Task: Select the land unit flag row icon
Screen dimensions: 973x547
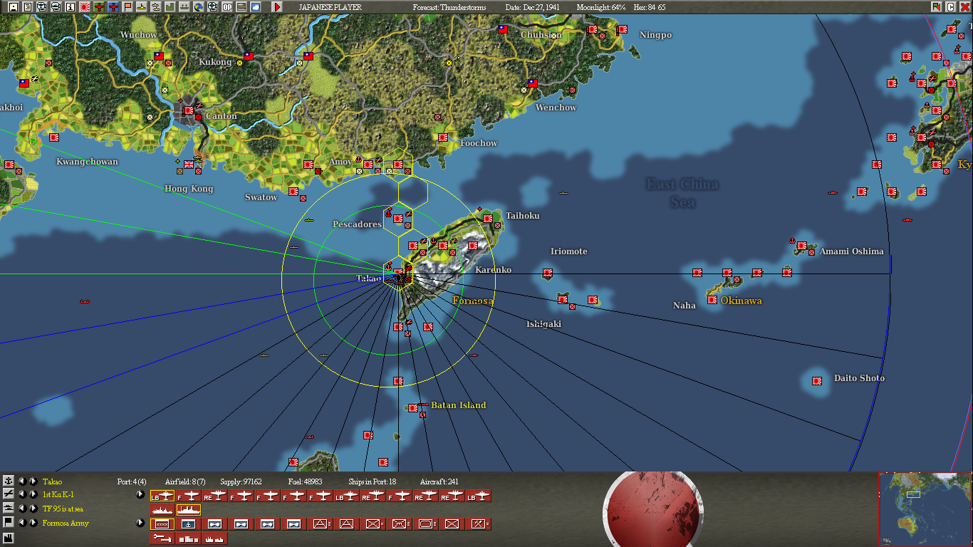Action: coord(8,523)
